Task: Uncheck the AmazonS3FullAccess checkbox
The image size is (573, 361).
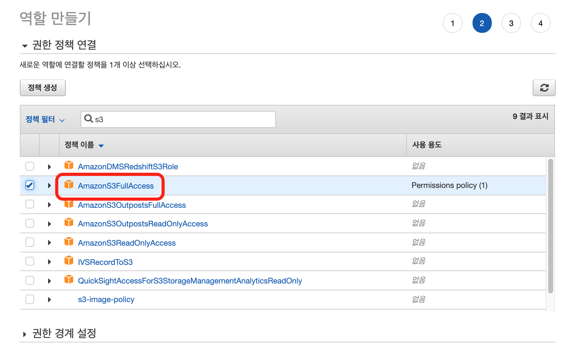Action: click(30, 185)
